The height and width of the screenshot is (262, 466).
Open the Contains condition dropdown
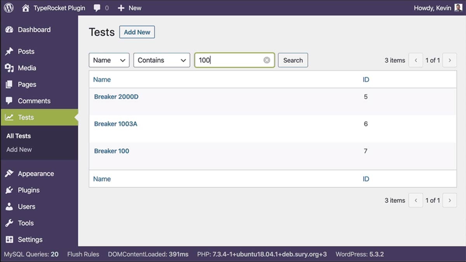pyautogui.click(x=162, y=60)
